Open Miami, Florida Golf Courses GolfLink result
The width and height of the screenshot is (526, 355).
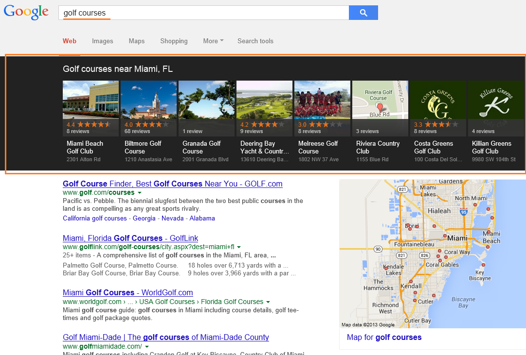[130, 238]
